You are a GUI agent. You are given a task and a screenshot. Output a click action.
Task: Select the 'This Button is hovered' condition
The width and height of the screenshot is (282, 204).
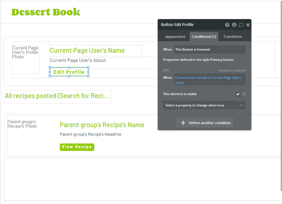[210, 49]
